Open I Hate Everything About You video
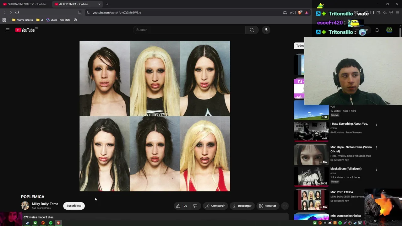This screenshot has width=402, height=226. click(x=349, y=124)
